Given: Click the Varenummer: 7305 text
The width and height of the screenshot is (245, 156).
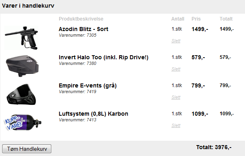Looking at the screenshot, I should pyautogui.click(x=78, y=35).
